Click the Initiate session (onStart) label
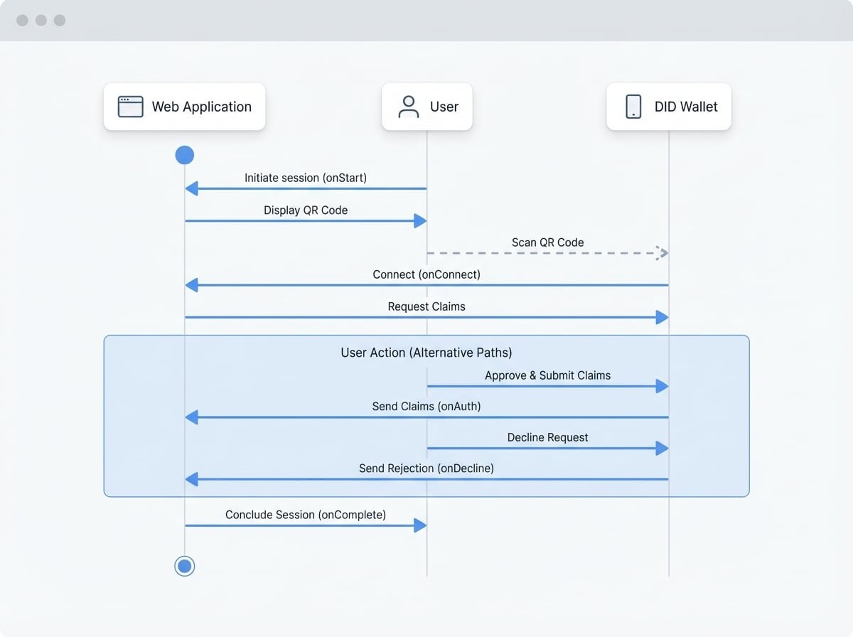This screenshot has height=637, width=853. click(x=306, y=178)
